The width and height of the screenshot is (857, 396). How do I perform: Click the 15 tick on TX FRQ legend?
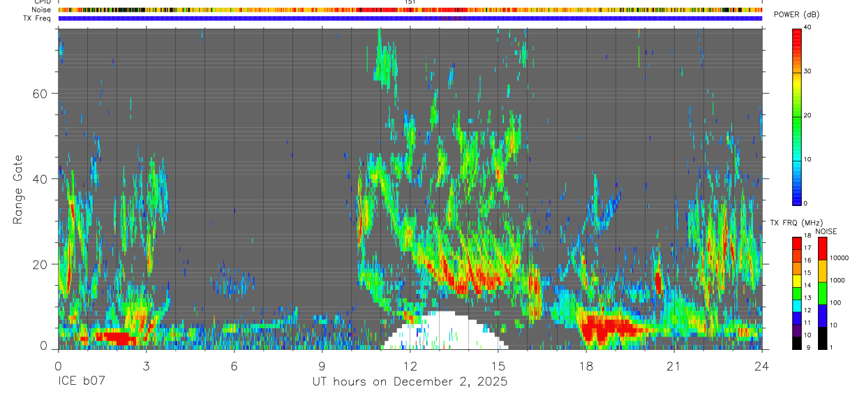pyautogui.click(x=807, y=273)
